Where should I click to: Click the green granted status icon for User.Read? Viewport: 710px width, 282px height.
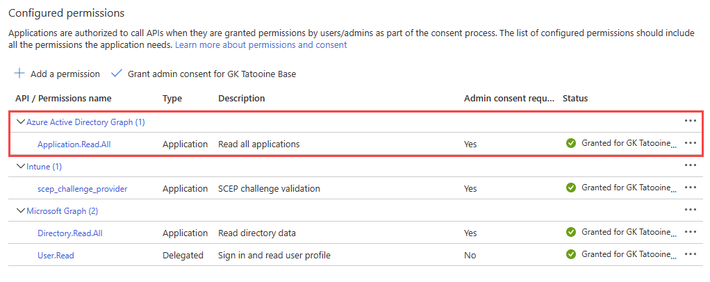tap(571, 255)
